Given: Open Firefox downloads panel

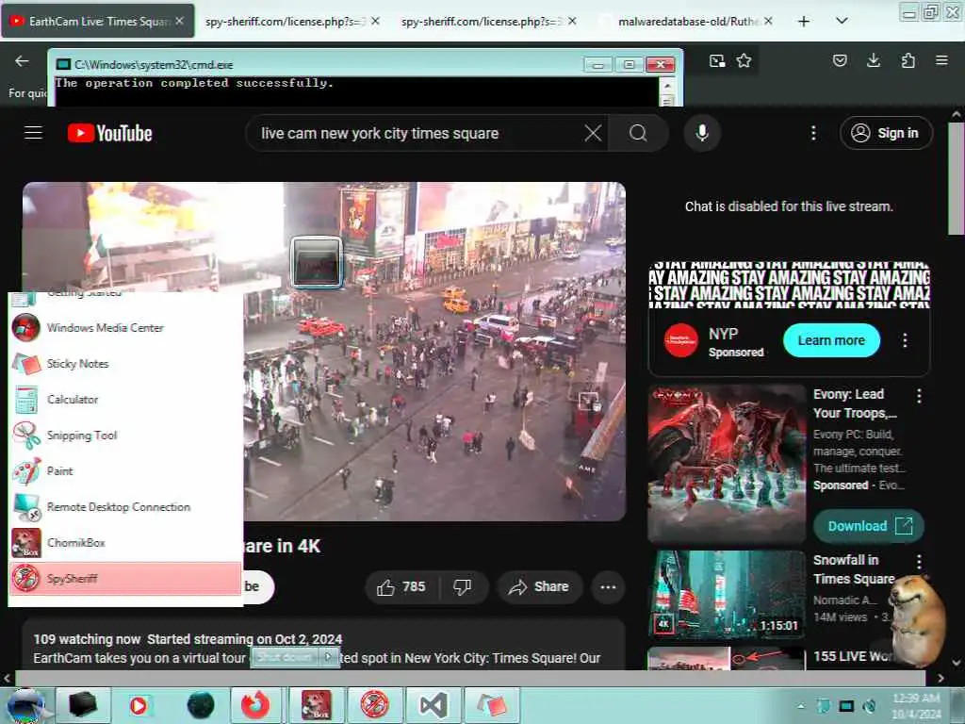Looking at the screenshot, I should click(x=874, y=60).
